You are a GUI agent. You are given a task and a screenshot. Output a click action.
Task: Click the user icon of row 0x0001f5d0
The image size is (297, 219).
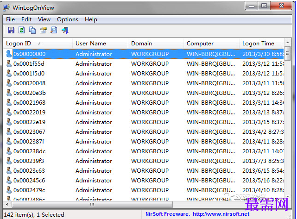tap(9, 73)
